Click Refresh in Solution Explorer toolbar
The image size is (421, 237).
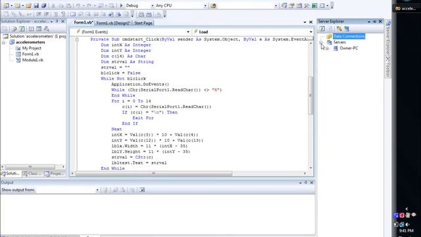pyautogui.click(x=22, y=29)
